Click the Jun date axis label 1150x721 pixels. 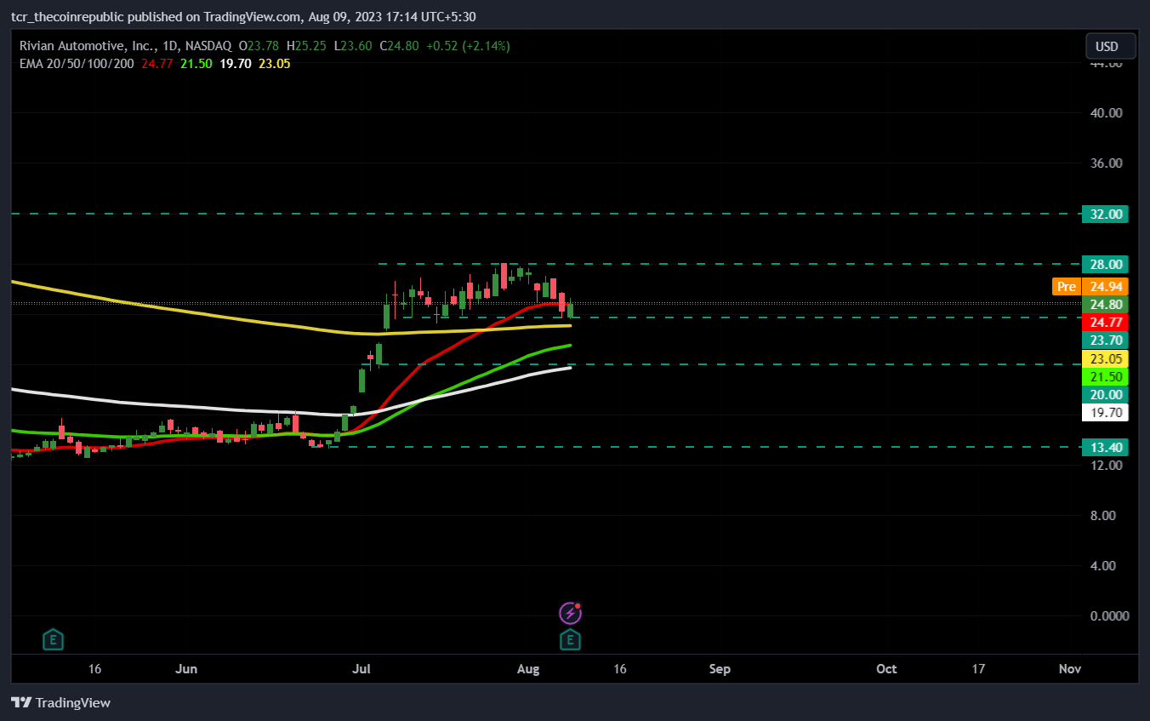[x=186, y=669]
